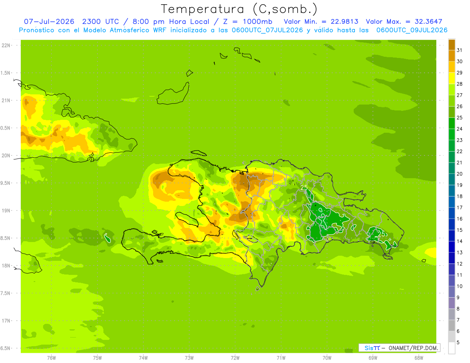Click the title 'Temperatura (C,somb.)'
This screenshot has height=363, width=470.
click(239, 9)
